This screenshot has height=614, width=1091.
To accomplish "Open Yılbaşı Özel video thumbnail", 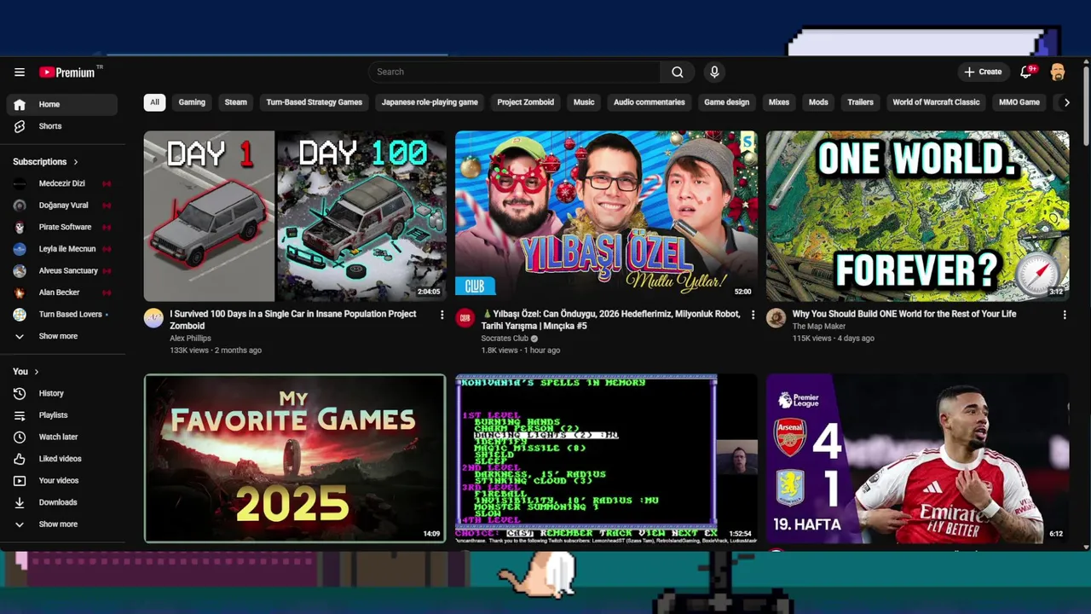I will click(606, 216).
